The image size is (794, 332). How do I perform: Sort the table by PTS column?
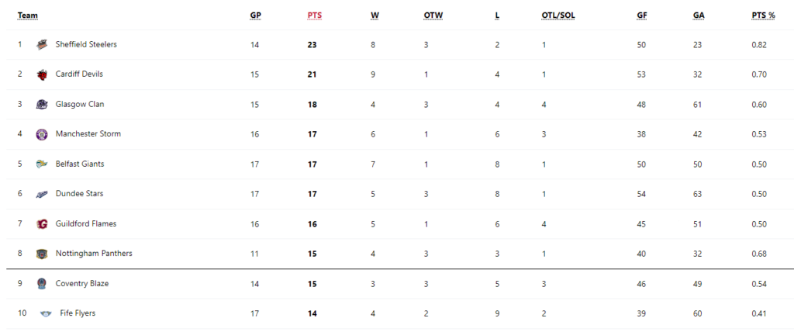[315, 16]
